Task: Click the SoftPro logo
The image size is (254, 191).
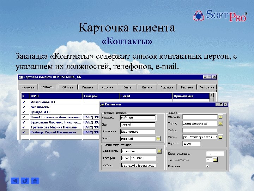Action: (x=220, y=15)
